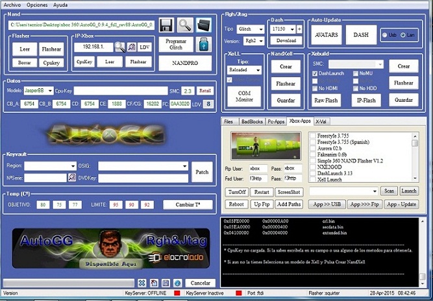Click the large magnifier icon beside Nand path

[185, 25]
